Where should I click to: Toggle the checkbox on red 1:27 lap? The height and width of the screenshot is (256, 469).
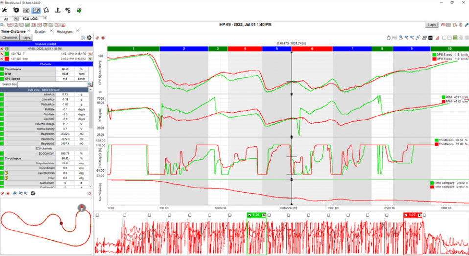pos(407,215)
